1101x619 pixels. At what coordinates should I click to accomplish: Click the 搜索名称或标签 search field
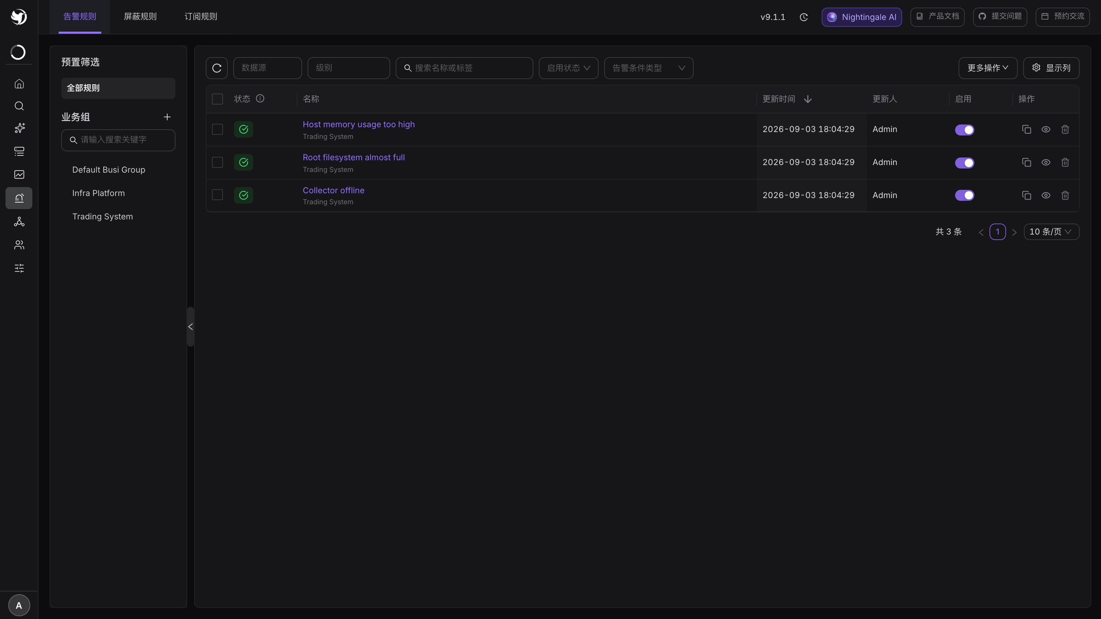464,68
